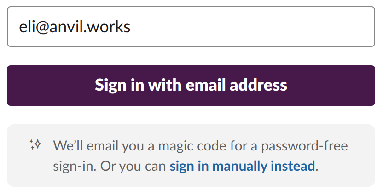This screenshot has height=196, width=383.
Task: Click the word instead ending the link
Action: pyautogui.click(x=293, y=166)
